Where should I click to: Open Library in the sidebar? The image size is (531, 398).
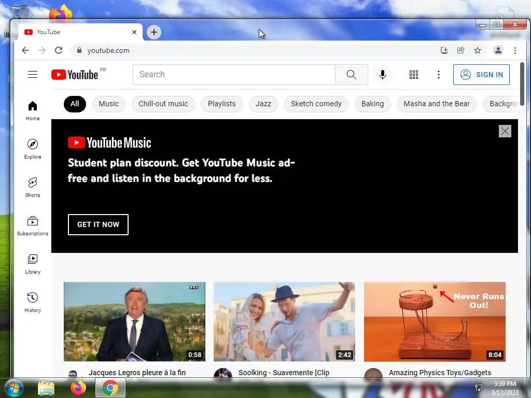click(33, 264)
